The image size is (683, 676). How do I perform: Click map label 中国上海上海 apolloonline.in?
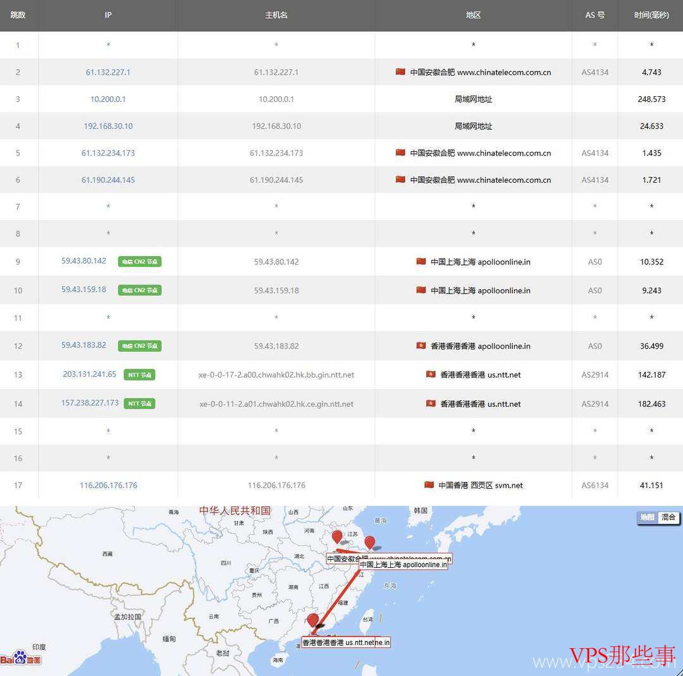(403, 565)
